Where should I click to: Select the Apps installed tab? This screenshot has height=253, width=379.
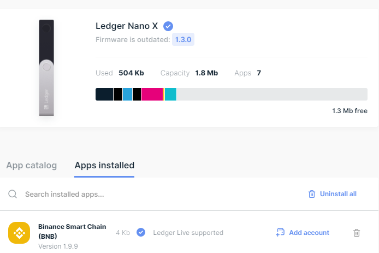[x=104, y=165]
